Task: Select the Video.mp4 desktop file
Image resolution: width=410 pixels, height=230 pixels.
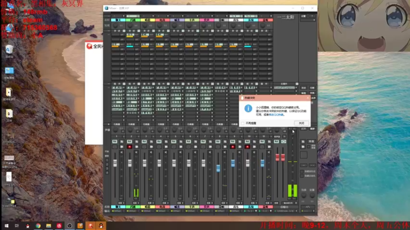Action: [9, 201]
